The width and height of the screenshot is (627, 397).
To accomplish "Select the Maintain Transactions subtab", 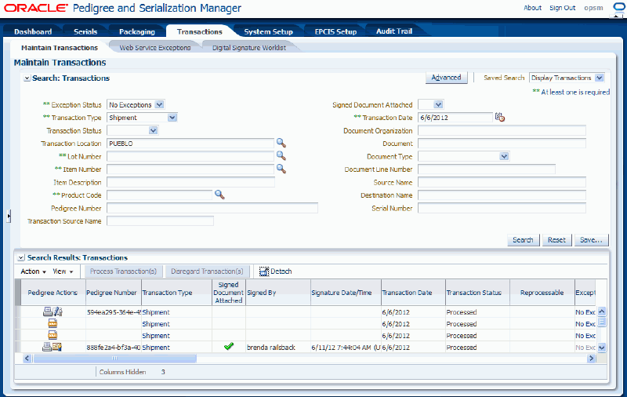I will point(60,48).
